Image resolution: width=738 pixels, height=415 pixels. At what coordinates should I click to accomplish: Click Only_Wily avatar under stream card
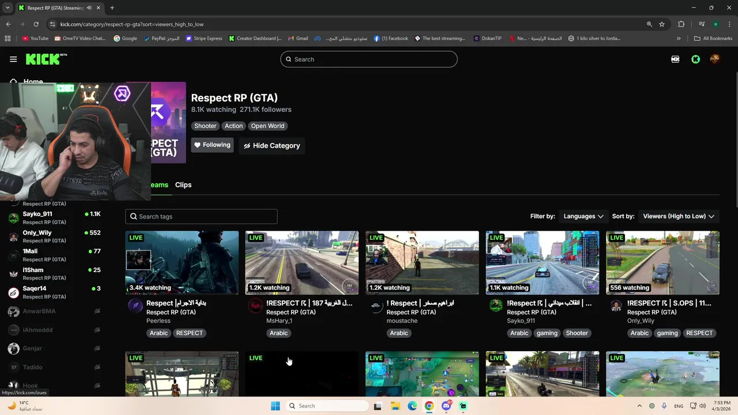[616, 306]
